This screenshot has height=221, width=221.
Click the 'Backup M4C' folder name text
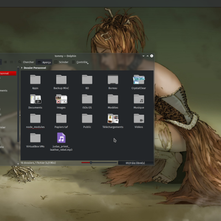pyautogui.click(x=61, y=88)
